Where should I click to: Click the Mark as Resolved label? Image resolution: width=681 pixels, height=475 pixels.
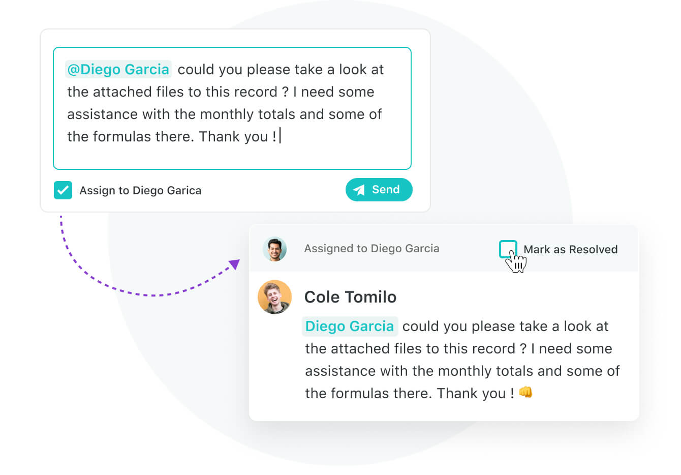coord(571,250)
